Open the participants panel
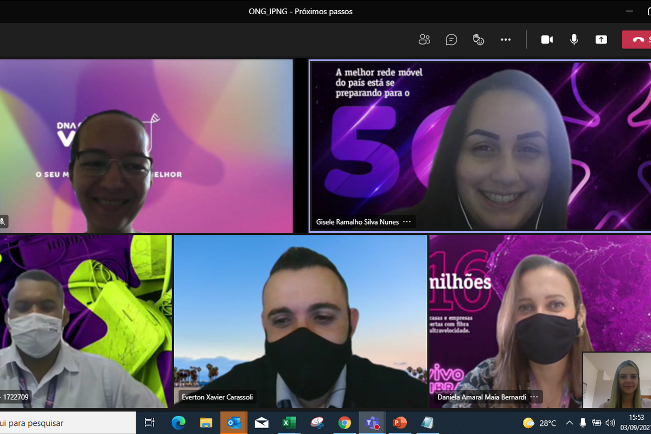 click(x=424, y=40)
